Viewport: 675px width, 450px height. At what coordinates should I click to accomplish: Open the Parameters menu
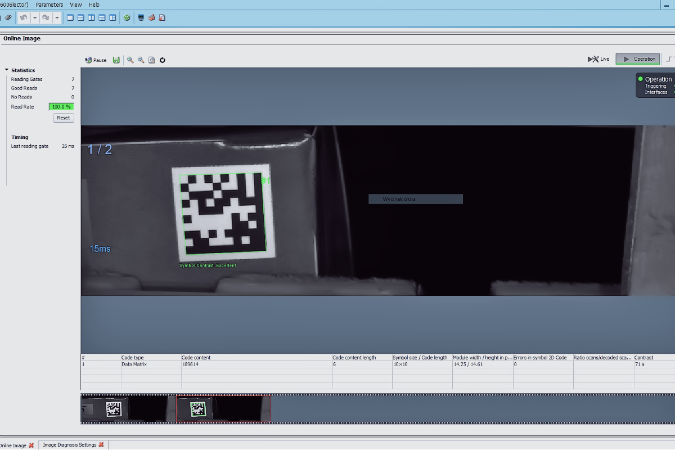click(49, 4)
